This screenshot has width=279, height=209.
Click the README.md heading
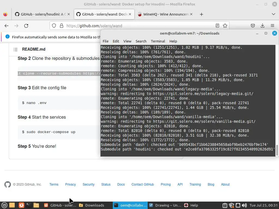click(34, 49)
